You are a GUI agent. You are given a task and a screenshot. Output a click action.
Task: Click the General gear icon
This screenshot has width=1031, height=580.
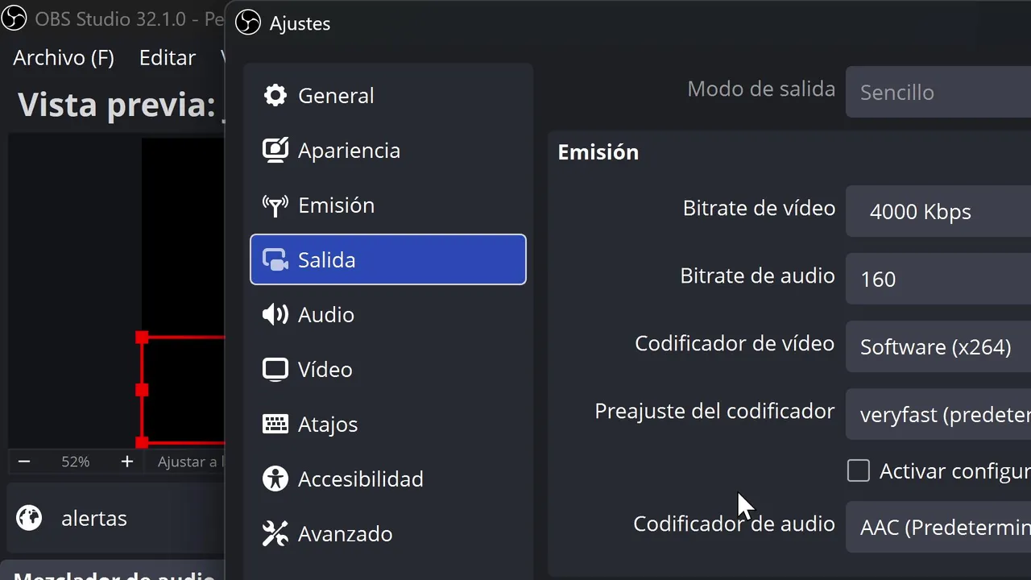(275, 96)
